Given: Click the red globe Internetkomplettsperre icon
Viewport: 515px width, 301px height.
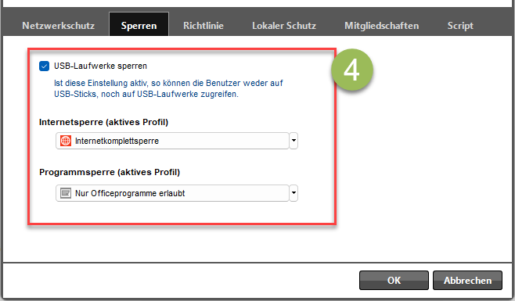Looking at the screenshot, I should pyautogui.click(x=66, y=141).
